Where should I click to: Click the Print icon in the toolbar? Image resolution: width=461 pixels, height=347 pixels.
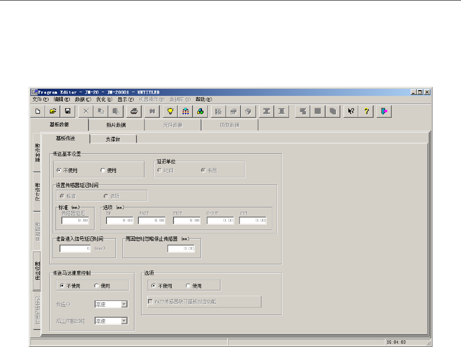click(x=134, y=111)
